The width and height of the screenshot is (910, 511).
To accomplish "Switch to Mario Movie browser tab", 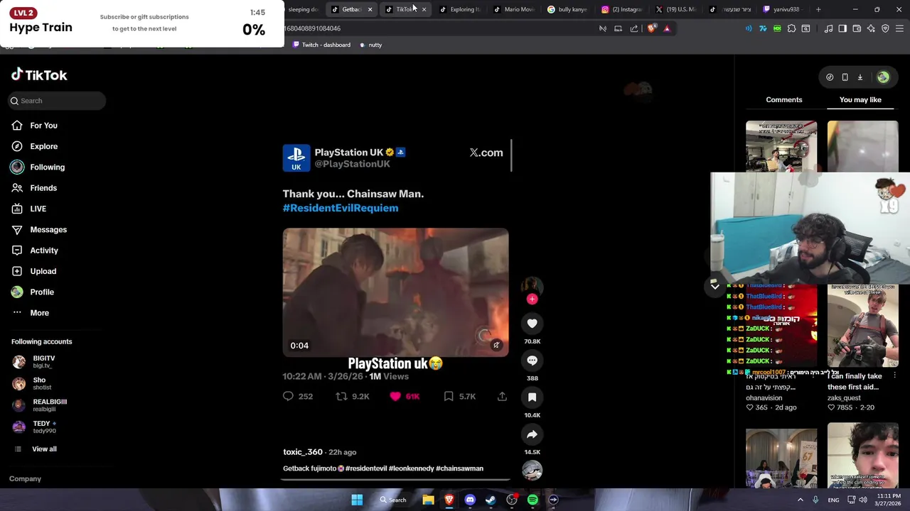I will [x=513, y=9].
